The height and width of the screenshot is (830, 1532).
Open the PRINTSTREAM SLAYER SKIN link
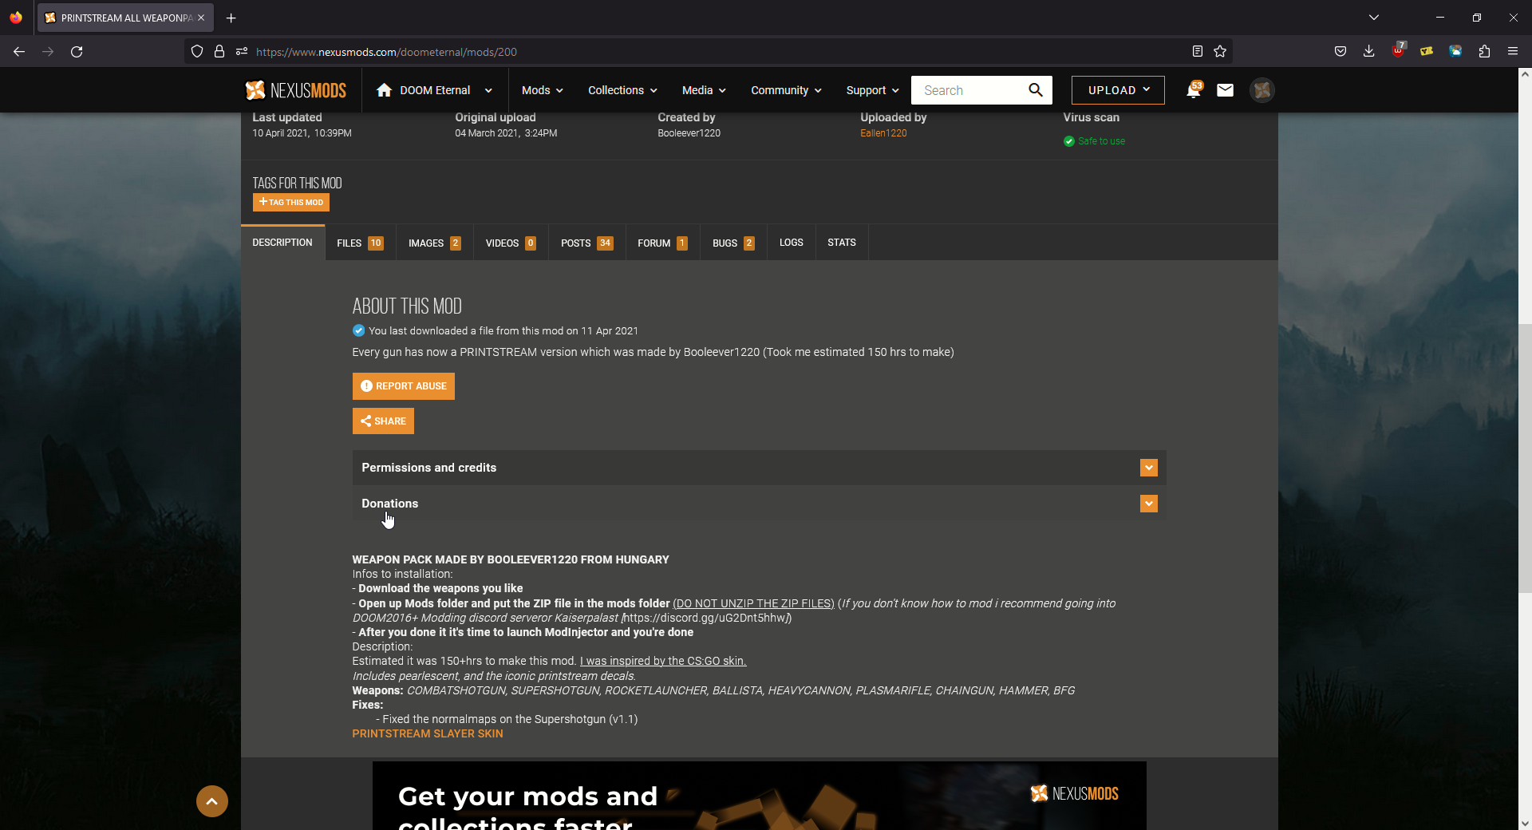coord(428,733)
